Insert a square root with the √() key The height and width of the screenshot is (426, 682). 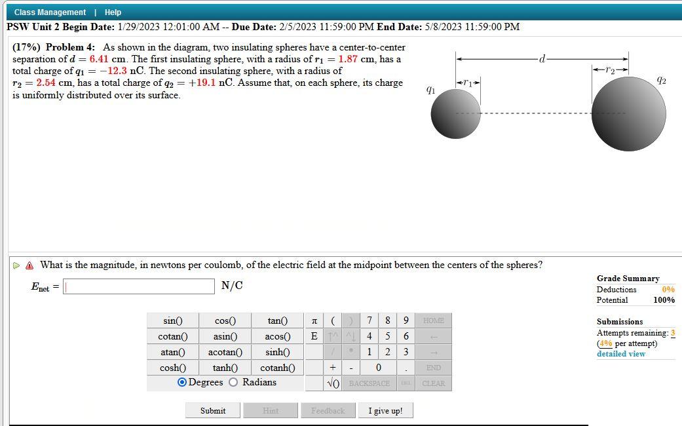pos(332,383)
